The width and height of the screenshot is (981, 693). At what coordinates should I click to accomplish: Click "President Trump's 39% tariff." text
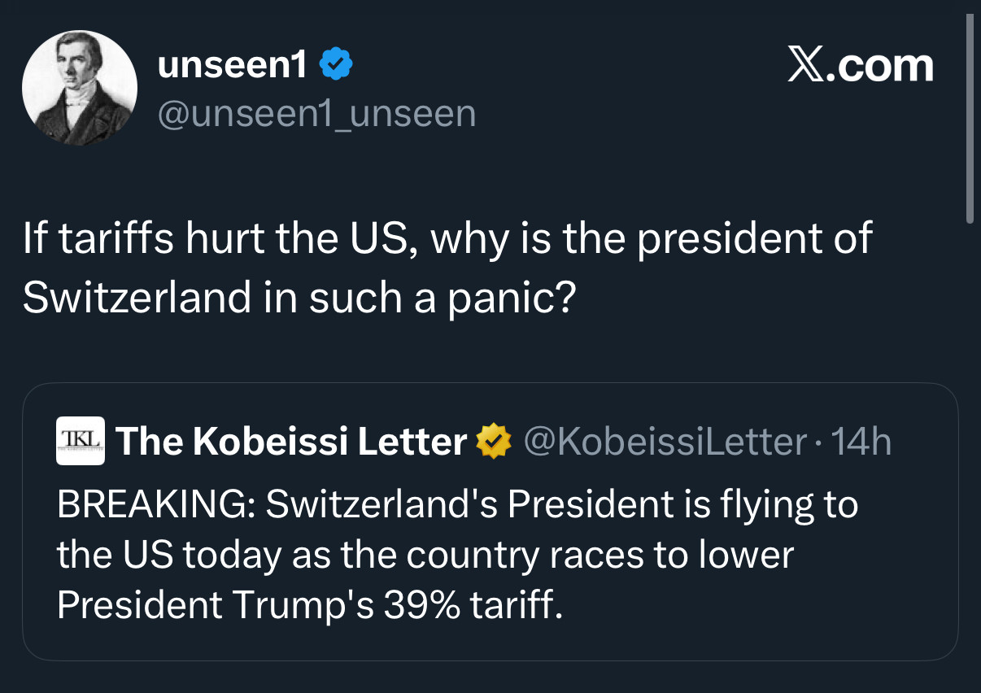[x=310, y=605]
